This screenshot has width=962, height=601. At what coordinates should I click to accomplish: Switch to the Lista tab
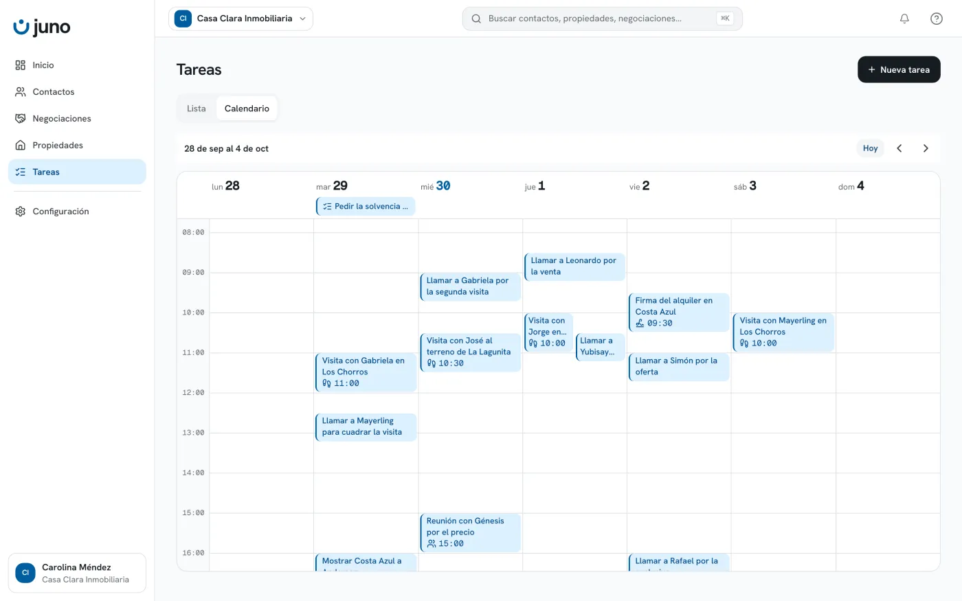click(197, 109)
